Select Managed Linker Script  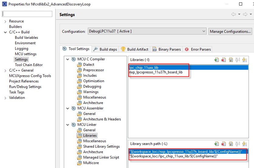[x=101, y=157]
